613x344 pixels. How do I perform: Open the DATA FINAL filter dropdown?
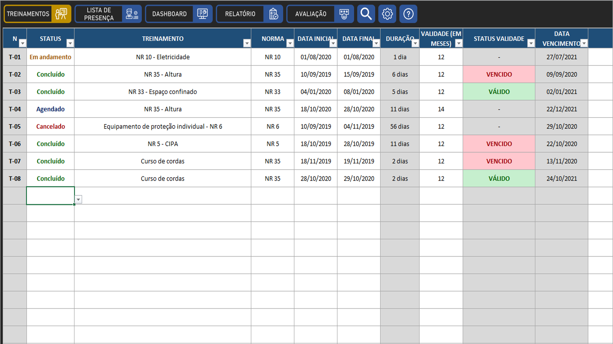(x=376, y=43)
